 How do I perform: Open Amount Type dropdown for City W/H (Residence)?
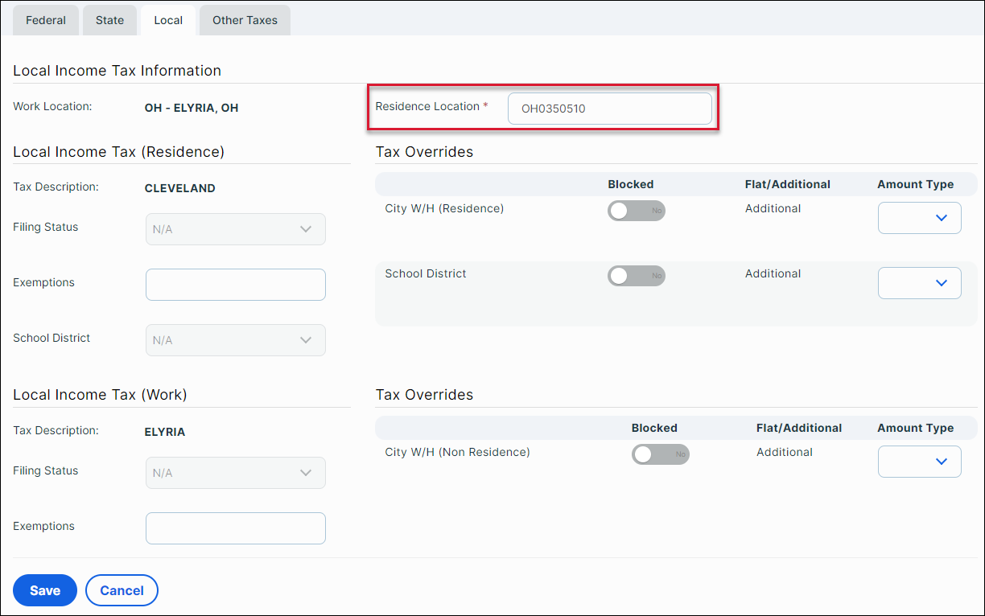point(919,218)
